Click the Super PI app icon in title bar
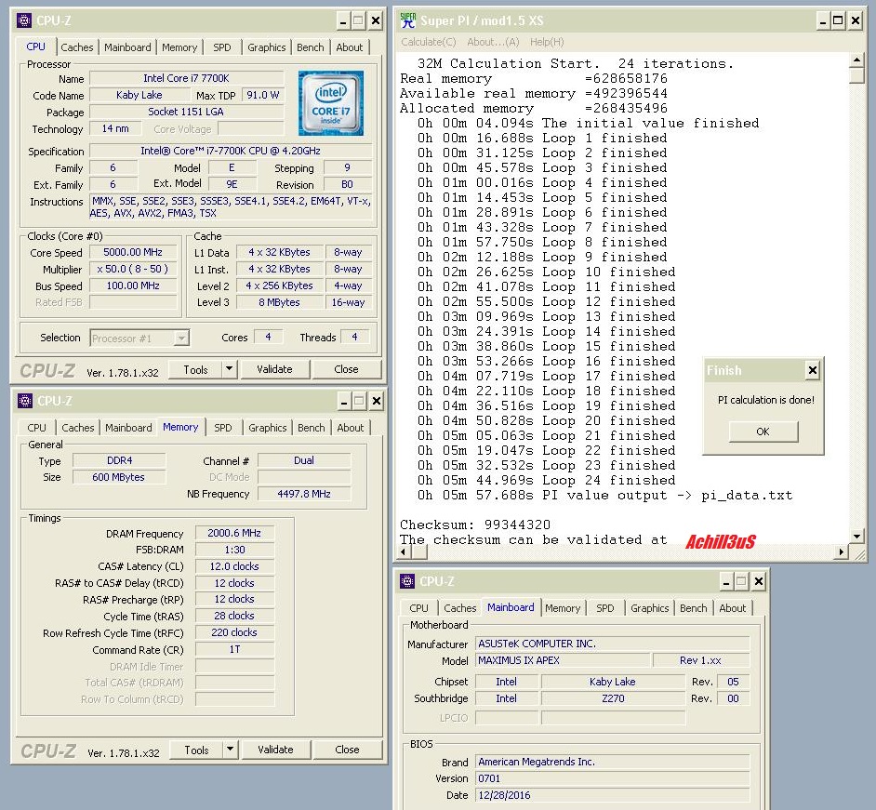The width and height of the screenshot is (876, 810). tap(408, 20)
